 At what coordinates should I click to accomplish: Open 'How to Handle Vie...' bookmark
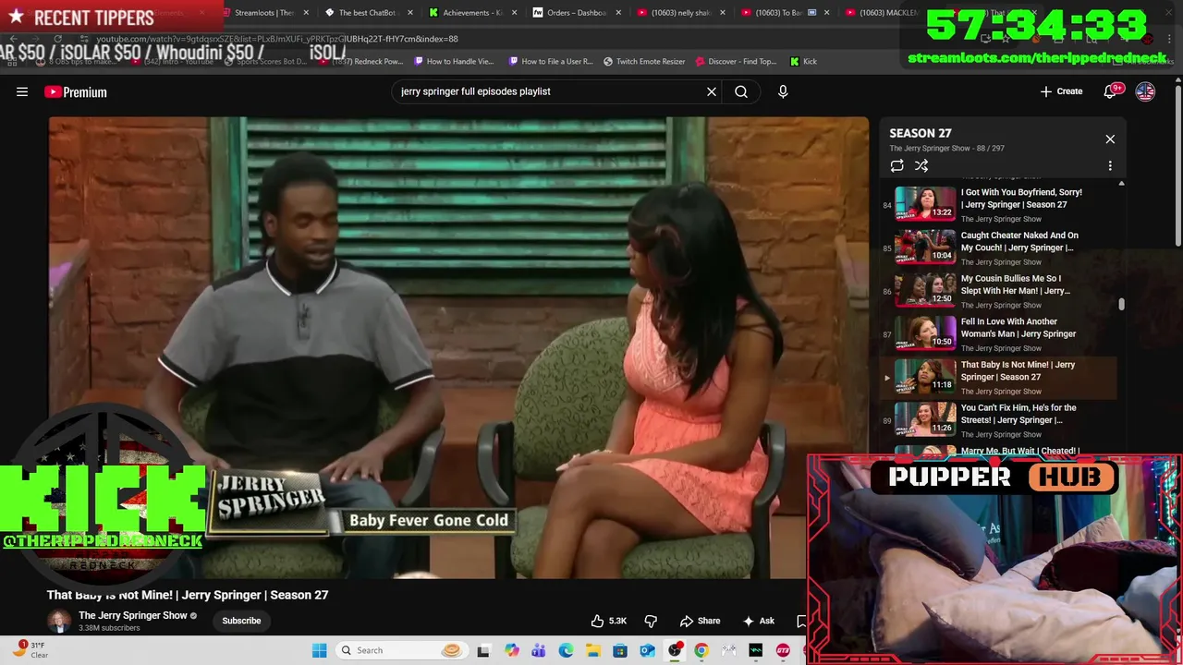[454, 61]
